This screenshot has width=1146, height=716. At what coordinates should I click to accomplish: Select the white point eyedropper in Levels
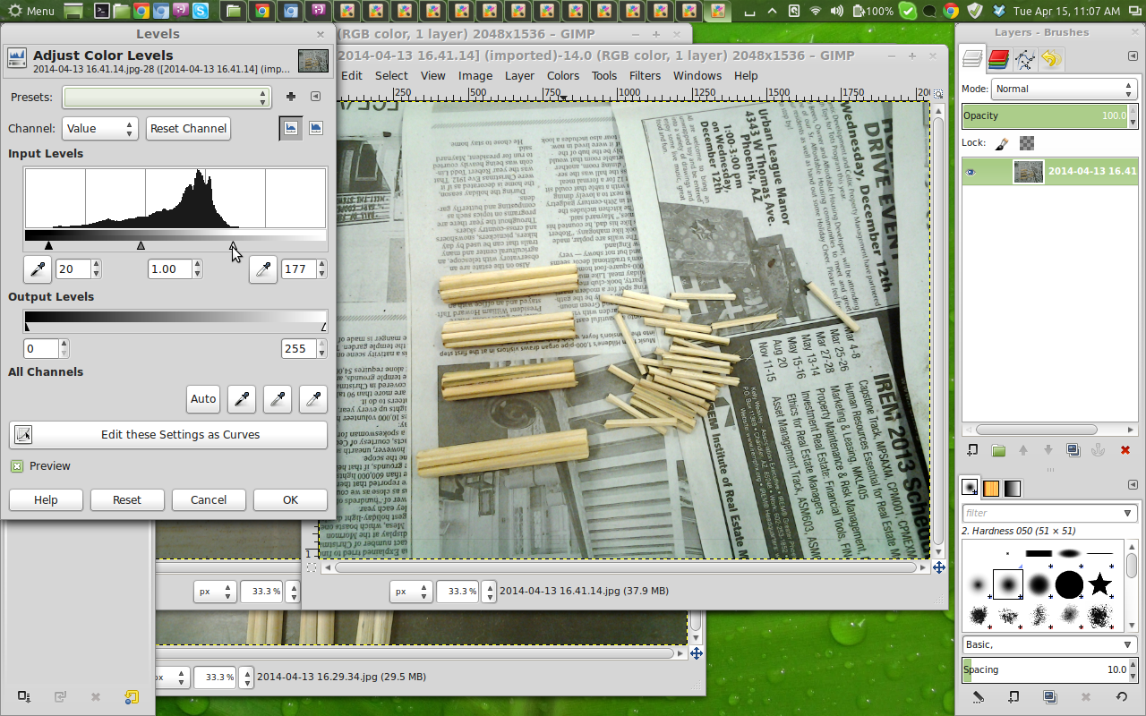click(x=262, y=269)
